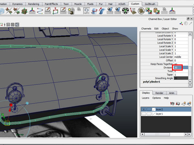Click the circled floor tiles shelf icon
Image resolution: width=194 pixels, height=145 pixels.
point(141,11)
